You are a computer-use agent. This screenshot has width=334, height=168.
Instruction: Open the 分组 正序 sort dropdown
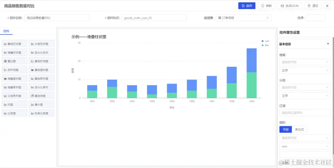click(305, 96)
